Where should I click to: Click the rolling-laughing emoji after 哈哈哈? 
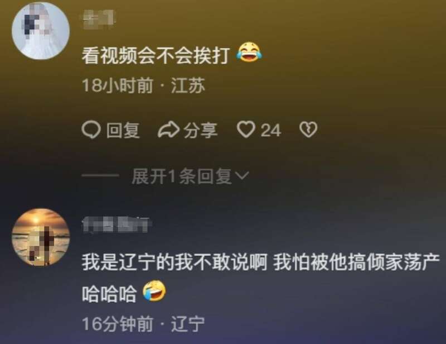[154, 290]
